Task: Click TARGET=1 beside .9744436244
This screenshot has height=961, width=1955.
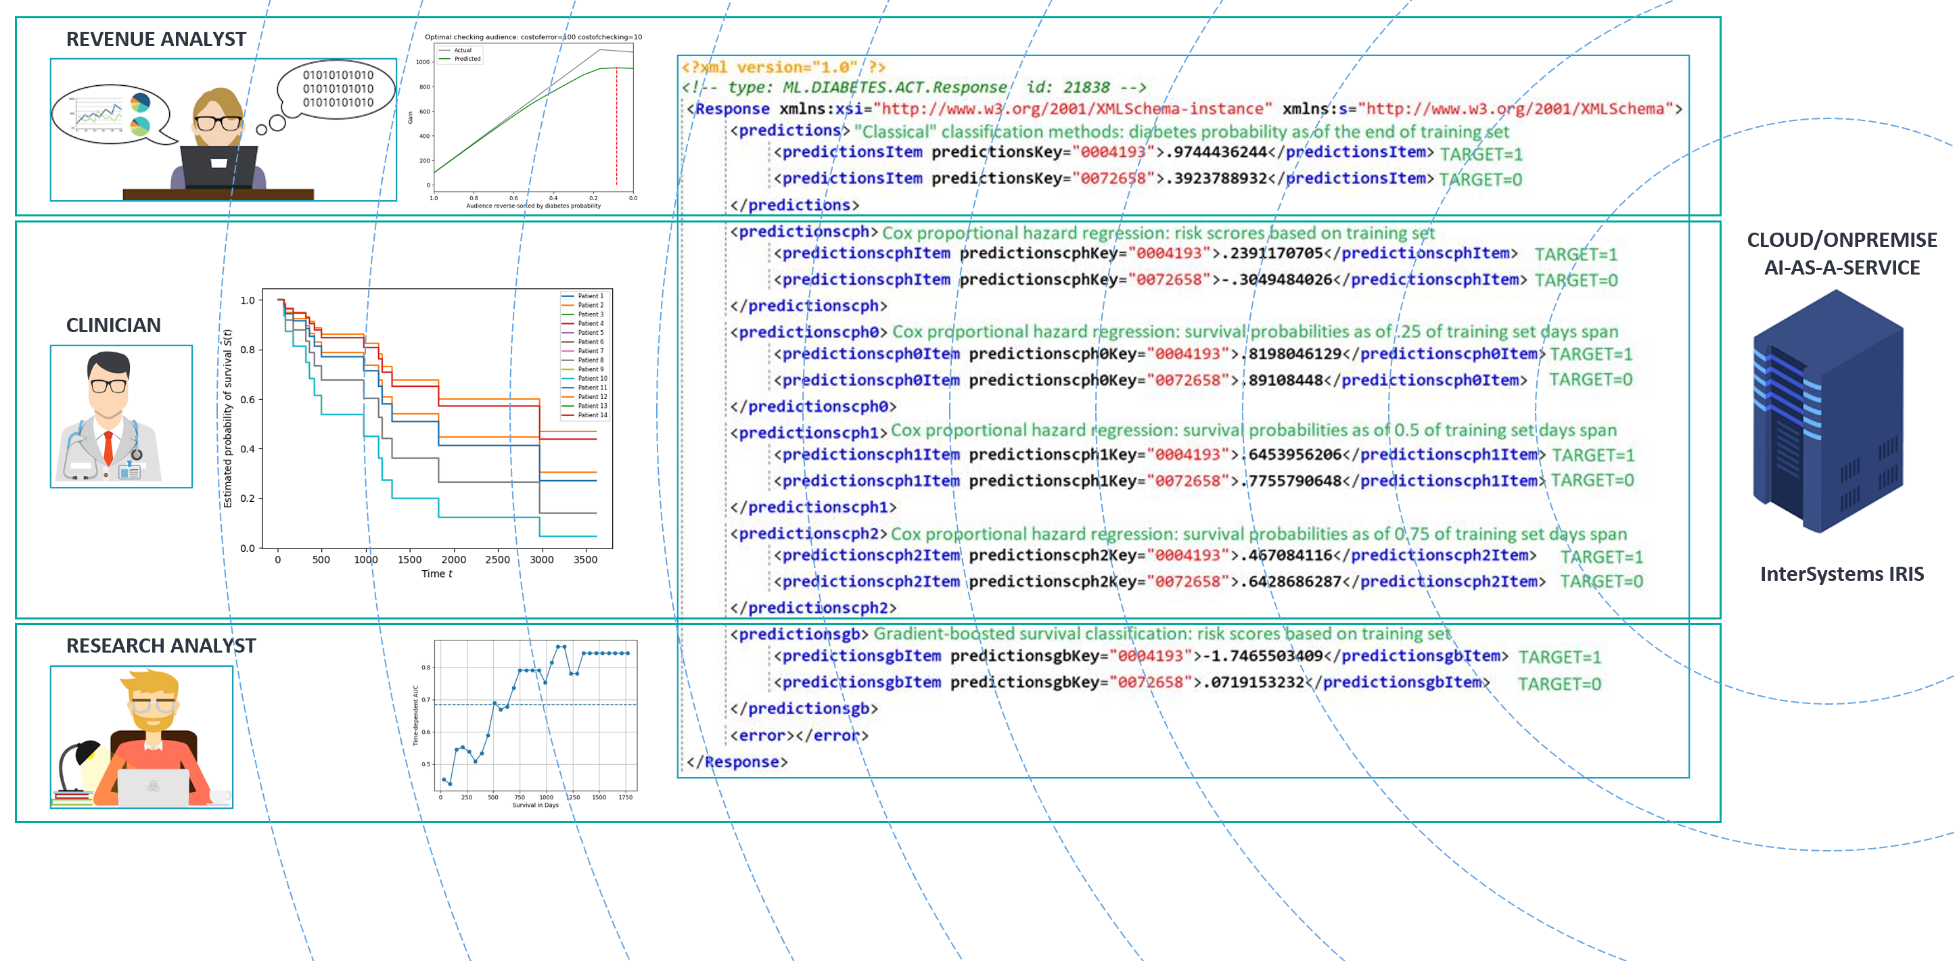Action: pos(1481,155)
